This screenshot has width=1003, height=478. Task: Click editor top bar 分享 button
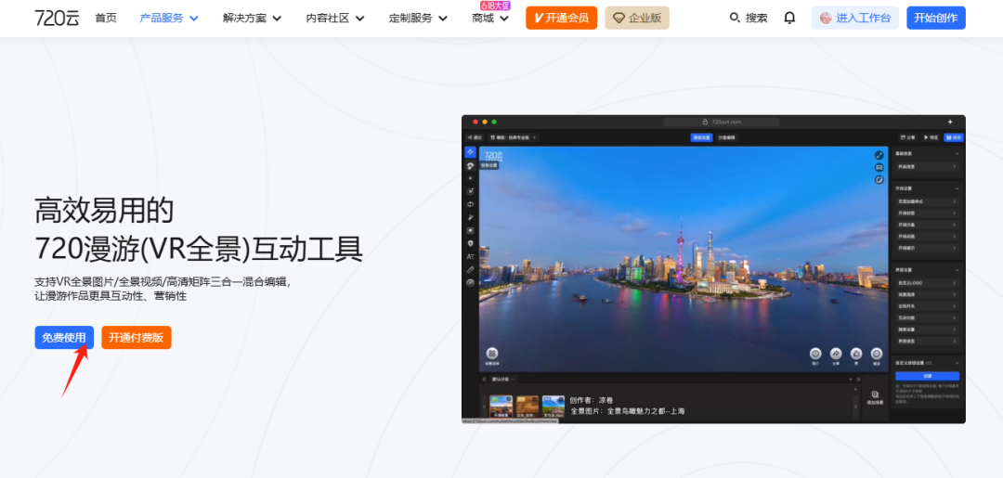point(907,137)
